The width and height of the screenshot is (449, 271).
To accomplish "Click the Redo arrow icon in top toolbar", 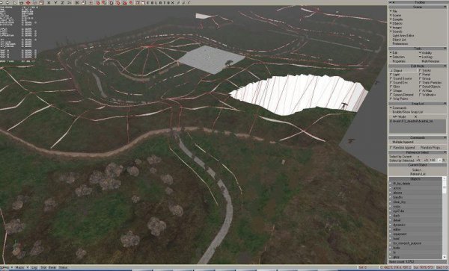I will pyautogui.click(x=7, y=2).
